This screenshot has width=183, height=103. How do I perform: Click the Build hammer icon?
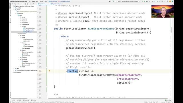(113, 1)
